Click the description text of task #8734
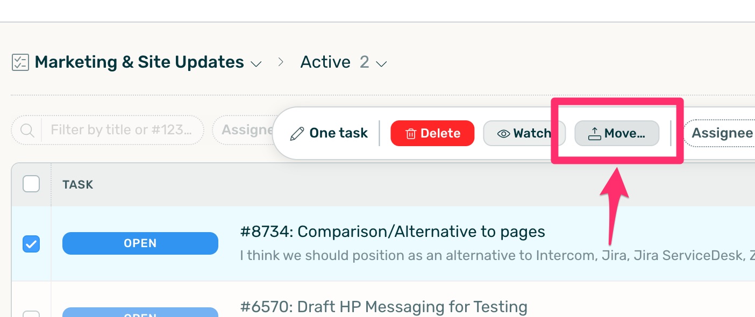The image size is (755, 317). coord(497,255)
